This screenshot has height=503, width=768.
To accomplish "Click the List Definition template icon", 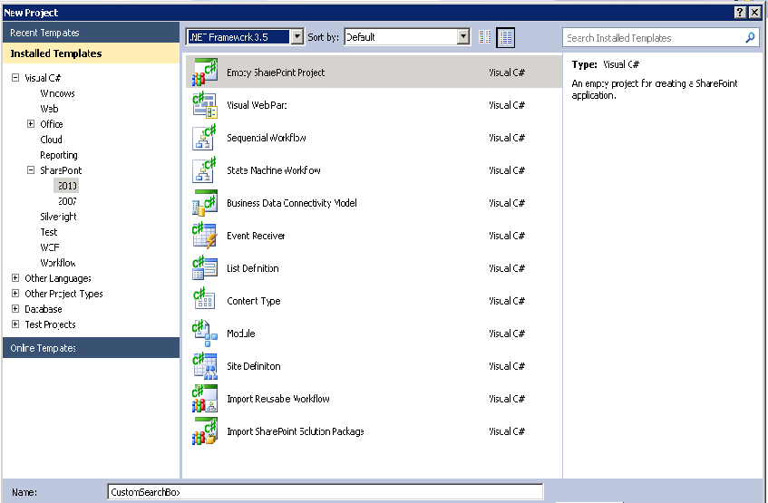I will pyautogui.click(x=205, y=268).
